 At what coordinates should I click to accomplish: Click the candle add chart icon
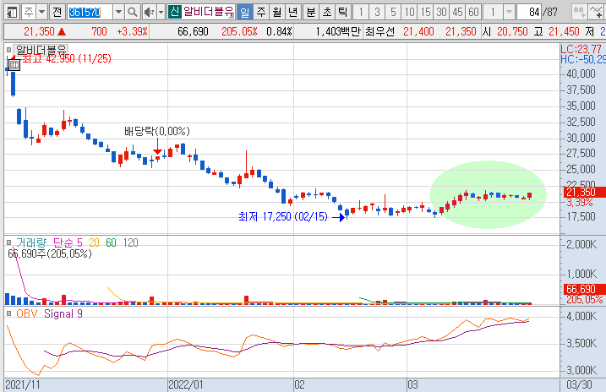tap(579, 13)
